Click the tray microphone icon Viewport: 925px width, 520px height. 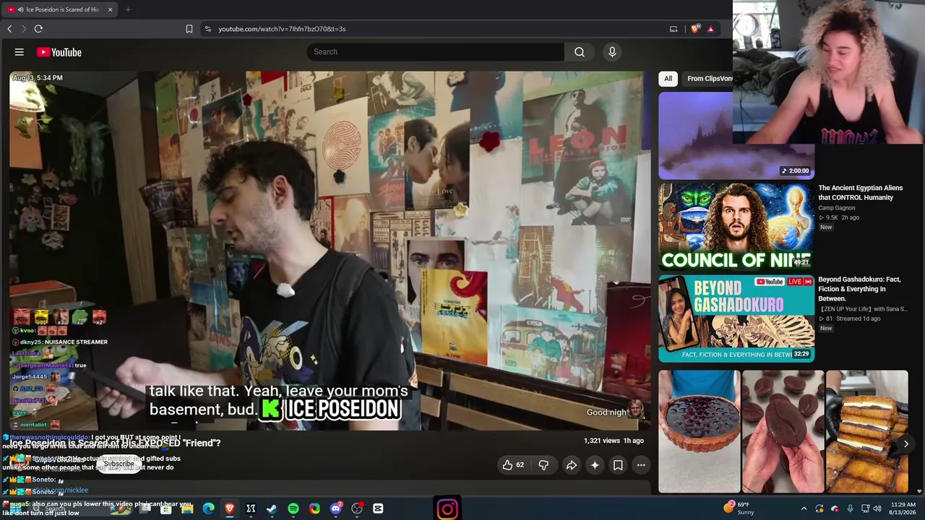coord(850,508)
